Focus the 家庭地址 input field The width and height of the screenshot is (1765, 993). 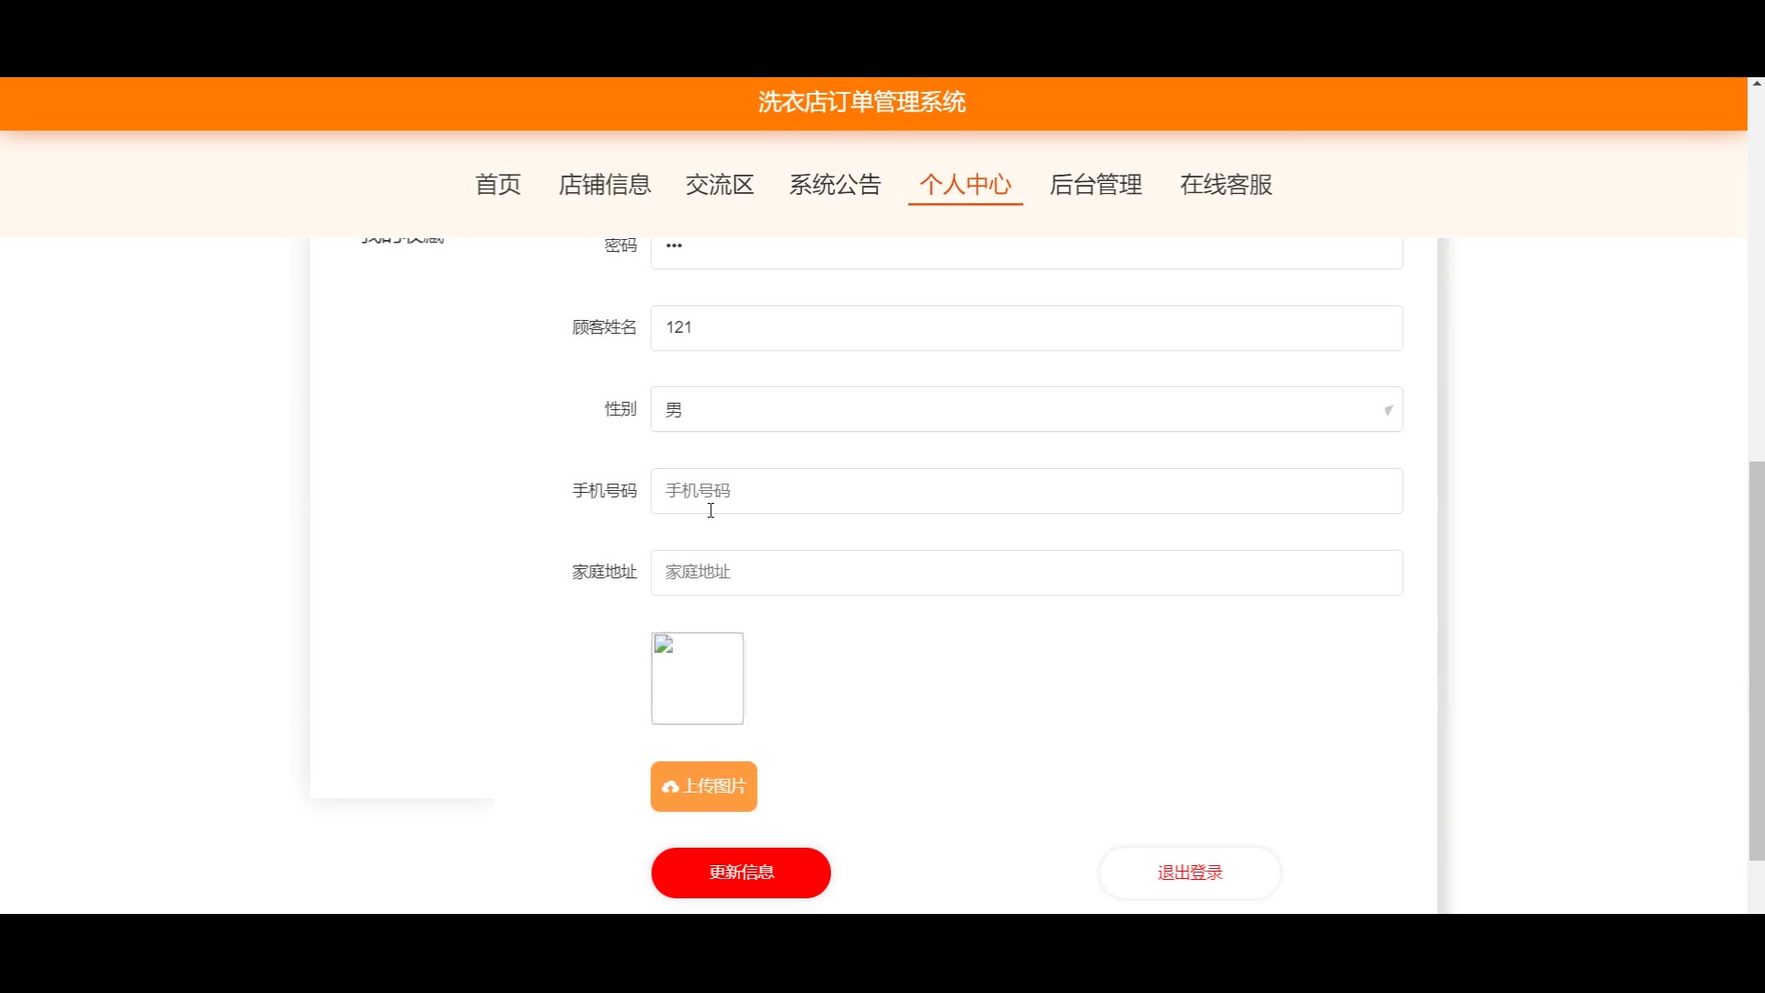(1027, 573)
